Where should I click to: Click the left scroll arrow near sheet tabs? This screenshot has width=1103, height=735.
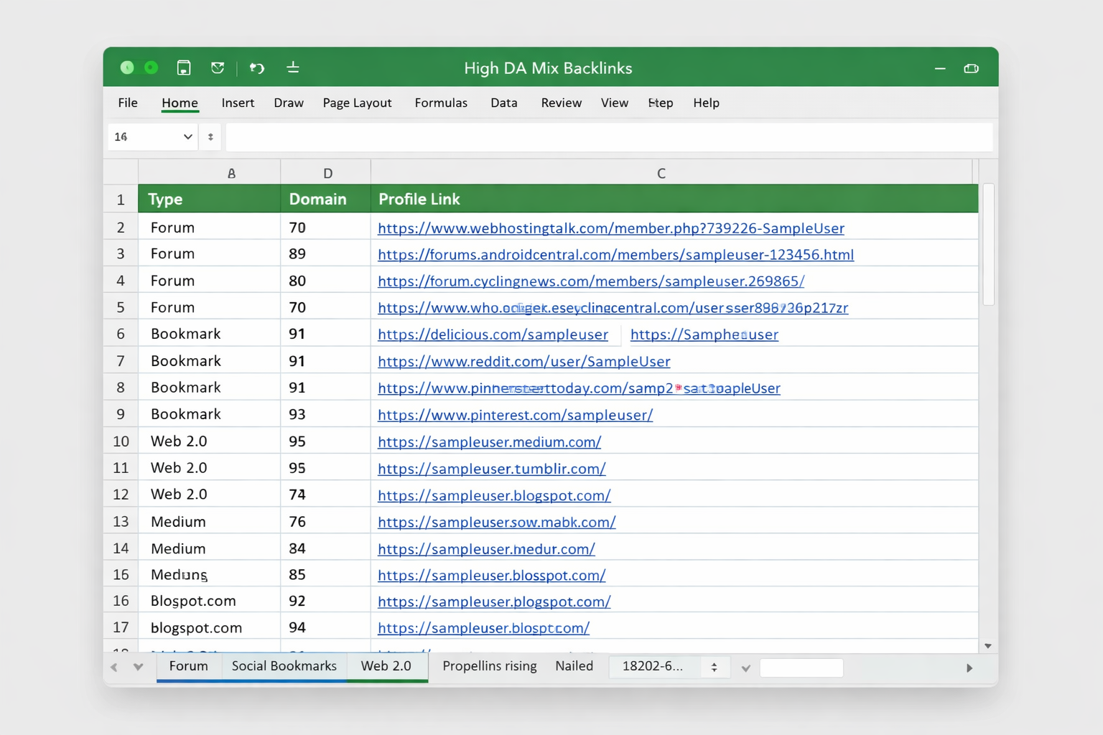pos(113,667)
